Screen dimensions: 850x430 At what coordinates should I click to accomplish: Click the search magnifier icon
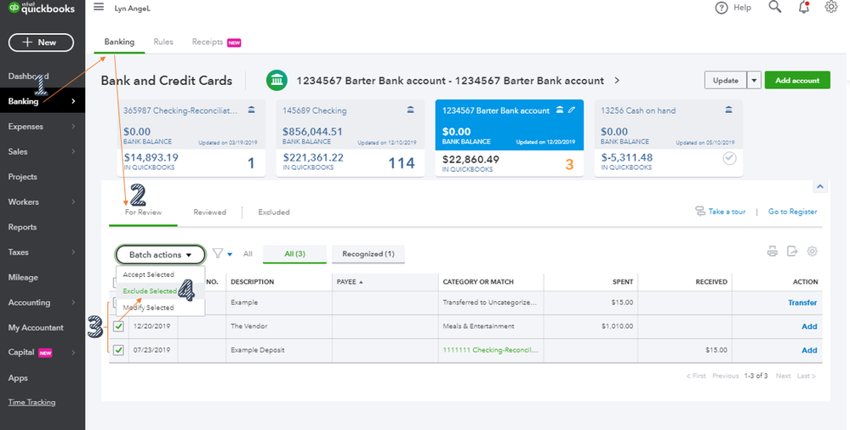(x=775, y=7)
